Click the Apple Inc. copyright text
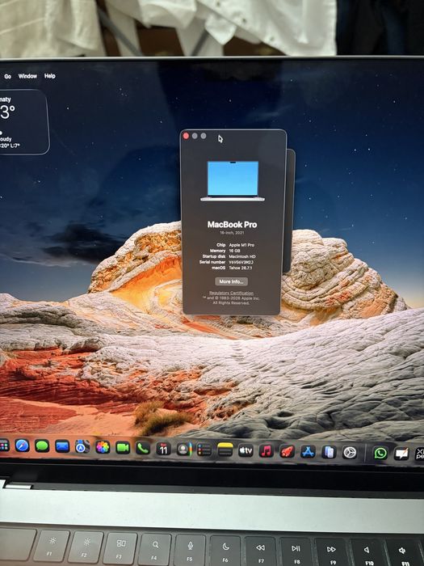424x566 pixels. click(x=231, y=301)
